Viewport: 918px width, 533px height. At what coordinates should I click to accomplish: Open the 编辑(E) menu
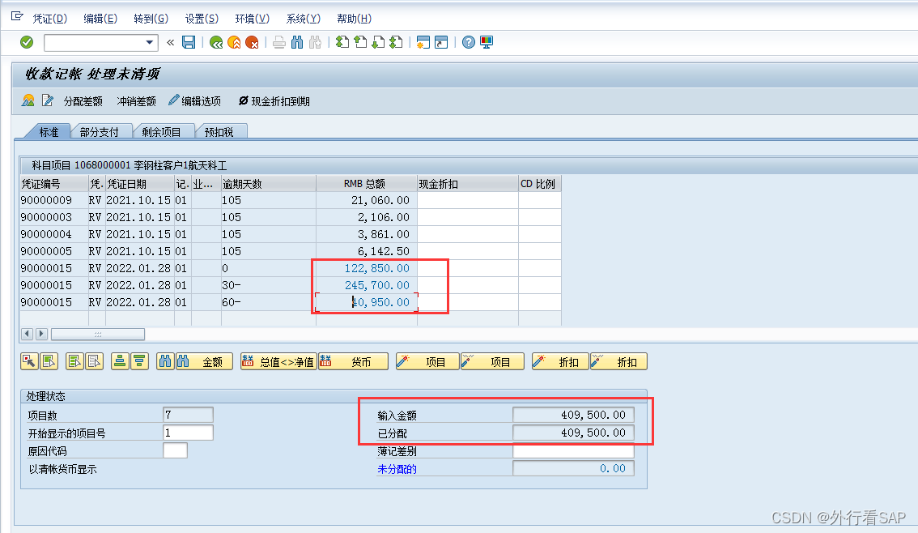point(100,19)
